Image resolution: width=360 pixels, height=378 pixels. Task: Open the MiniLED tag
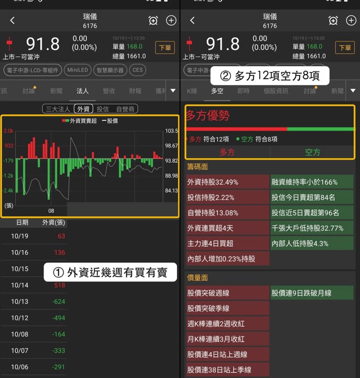click(78, 70)
